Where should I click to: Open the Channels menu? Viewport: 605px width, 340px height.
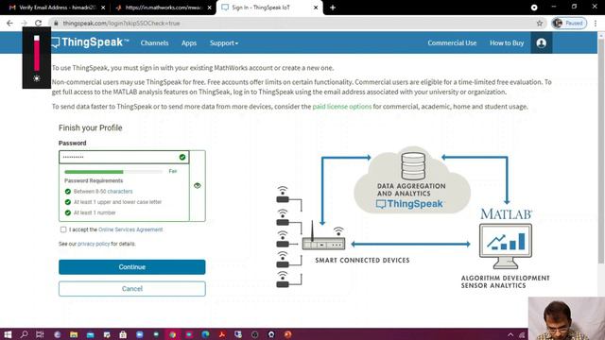154,43
